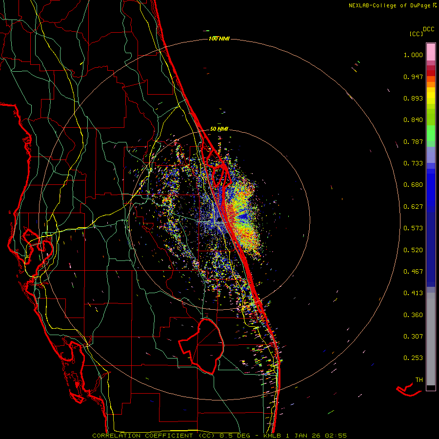Select the 0.947 legend value
Screen dimensions: 439x439
tap(413, 77)
